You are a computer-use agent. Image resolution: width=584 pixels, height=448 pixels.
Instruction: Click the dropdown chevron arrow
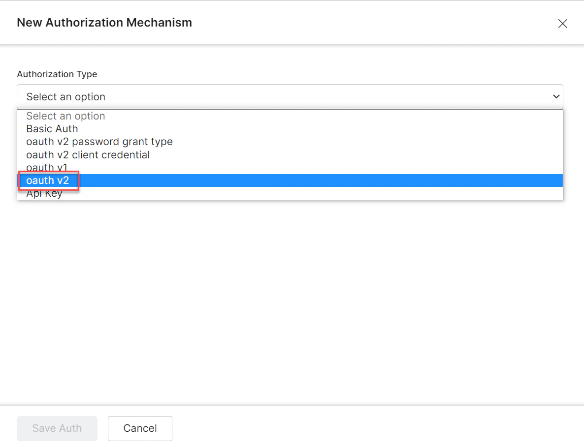coord(556,96)
